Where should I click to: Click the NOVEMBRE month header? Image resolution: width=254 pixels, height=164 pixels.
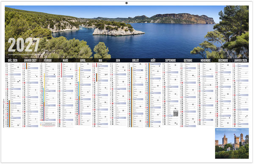coord(206,60)
